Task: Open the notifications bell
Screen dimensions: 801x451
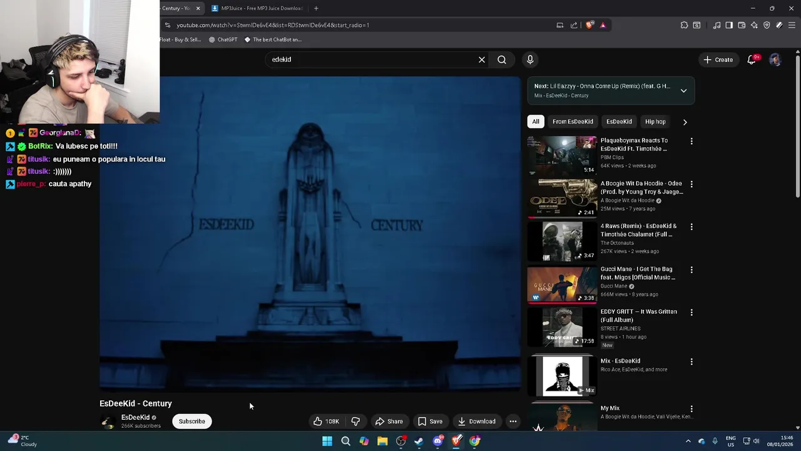Action: pyautogui.click(x=752, y=60)
